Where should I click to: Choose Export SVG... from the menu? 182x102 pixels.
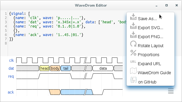[150, 28]
